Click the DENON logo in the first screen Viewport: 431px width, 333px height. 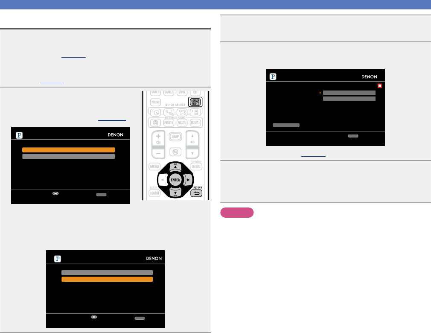[116, 135]
